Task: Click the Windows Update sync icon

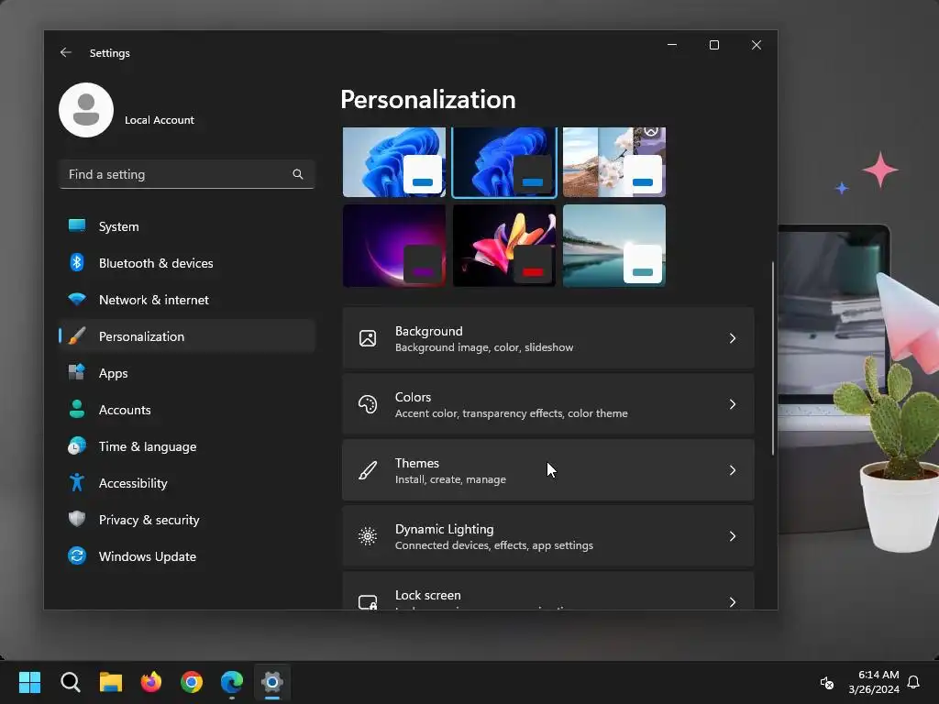Action: pyautogui.click(x=77, y=556)
